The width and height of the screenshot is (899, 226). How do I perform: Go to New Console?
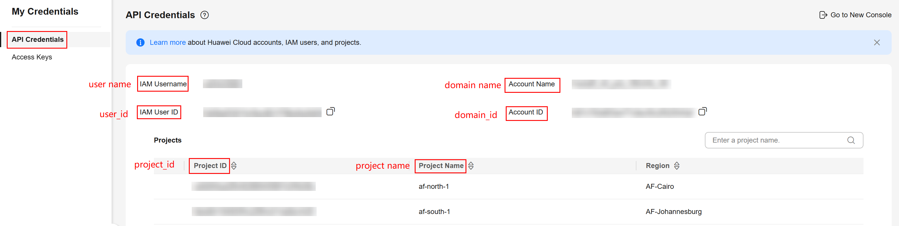coord(861,15)
